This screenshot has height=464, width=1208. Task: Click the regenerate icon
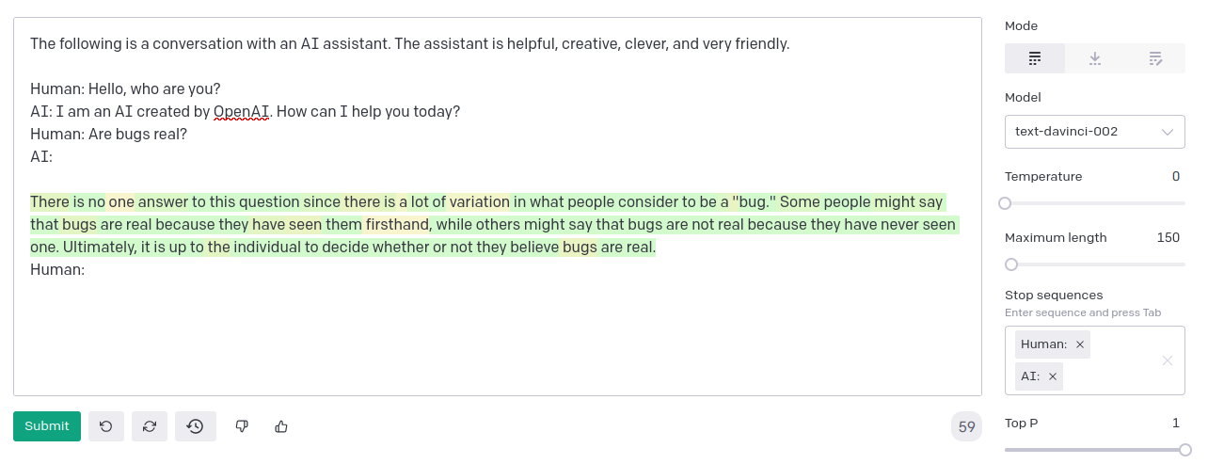[150, 426]
